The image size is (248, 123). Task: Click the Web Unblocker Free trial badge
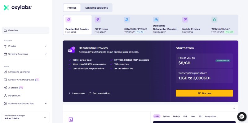[229, 32]
